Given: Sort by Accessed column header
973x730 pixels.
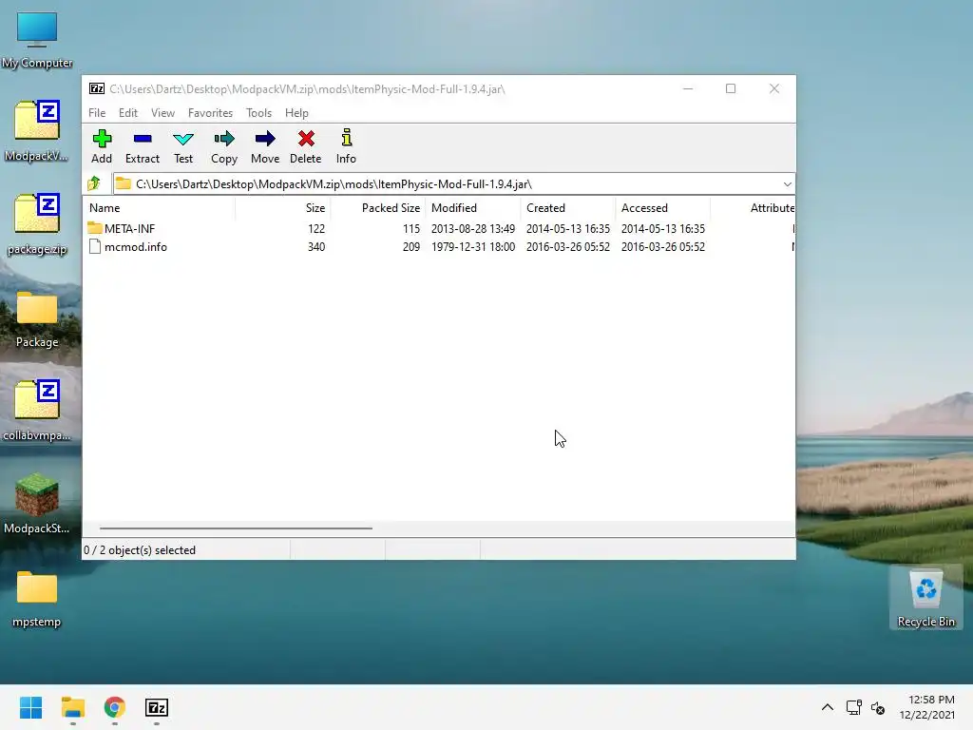Looking at the screenshot, I should point(662,208).
